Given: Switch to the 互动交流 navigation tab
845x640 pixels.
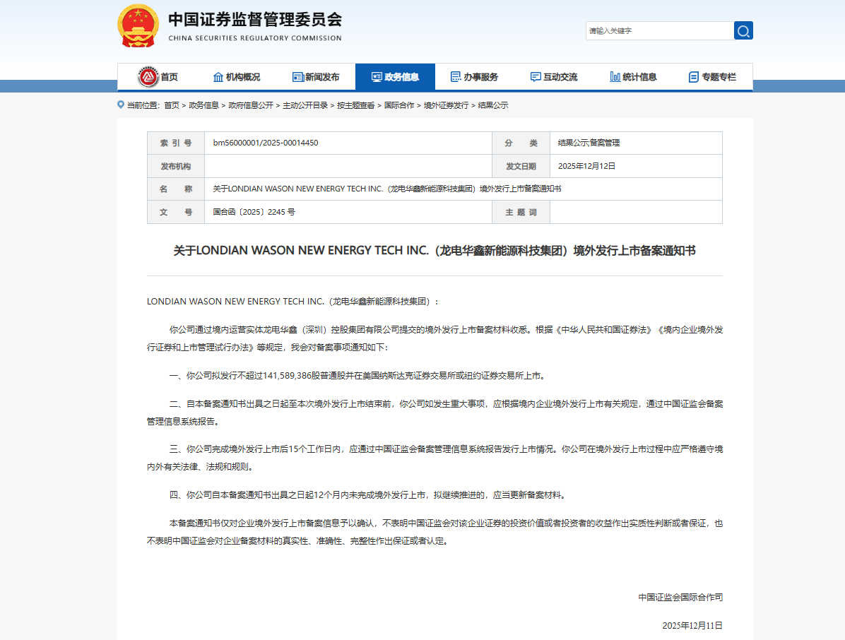Looking at the screenshot, I should (555, 77).
